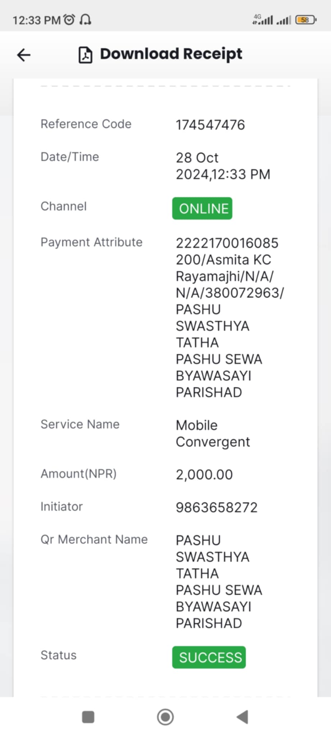Tap the Android home circle icon
The width and height of the screenshot is (331, 737).
coord(165,717)
